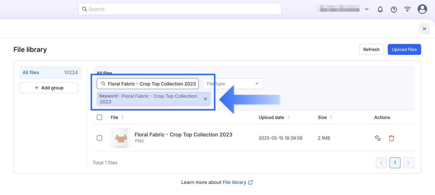The width and height of the screenshot is (435, 195).
Task: Click the Floral Fabric crop top thumbnail
Action: tap(121, 138)
